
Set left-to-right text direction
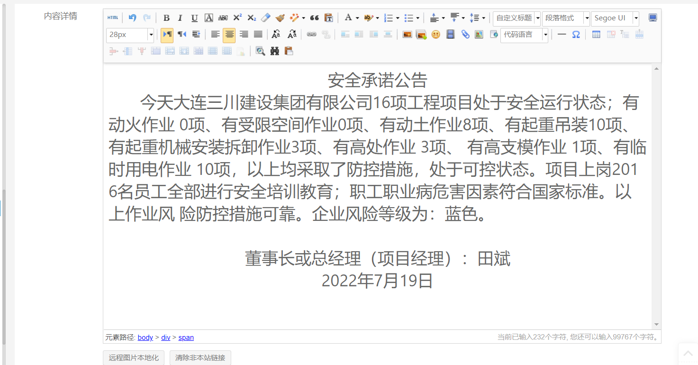coord(167,35)
